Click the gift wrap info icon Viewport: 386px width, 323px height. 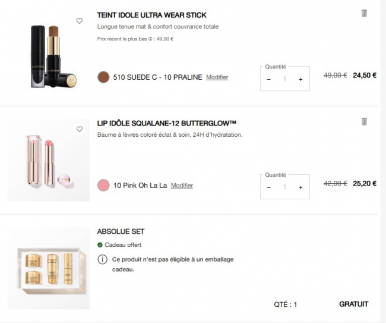pos(102,260)
